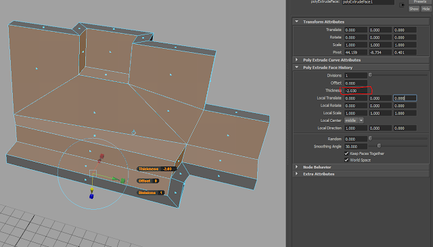The height and width of the screenshot is (247, 433).
Task: Collapse the Poly Extrude Face History section
Action: [297, 67]
